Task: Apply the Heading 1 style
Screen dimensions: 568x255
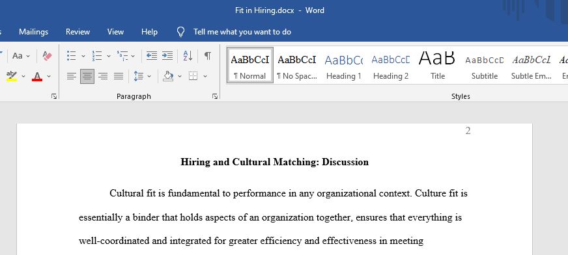Action: pos(344,66)
